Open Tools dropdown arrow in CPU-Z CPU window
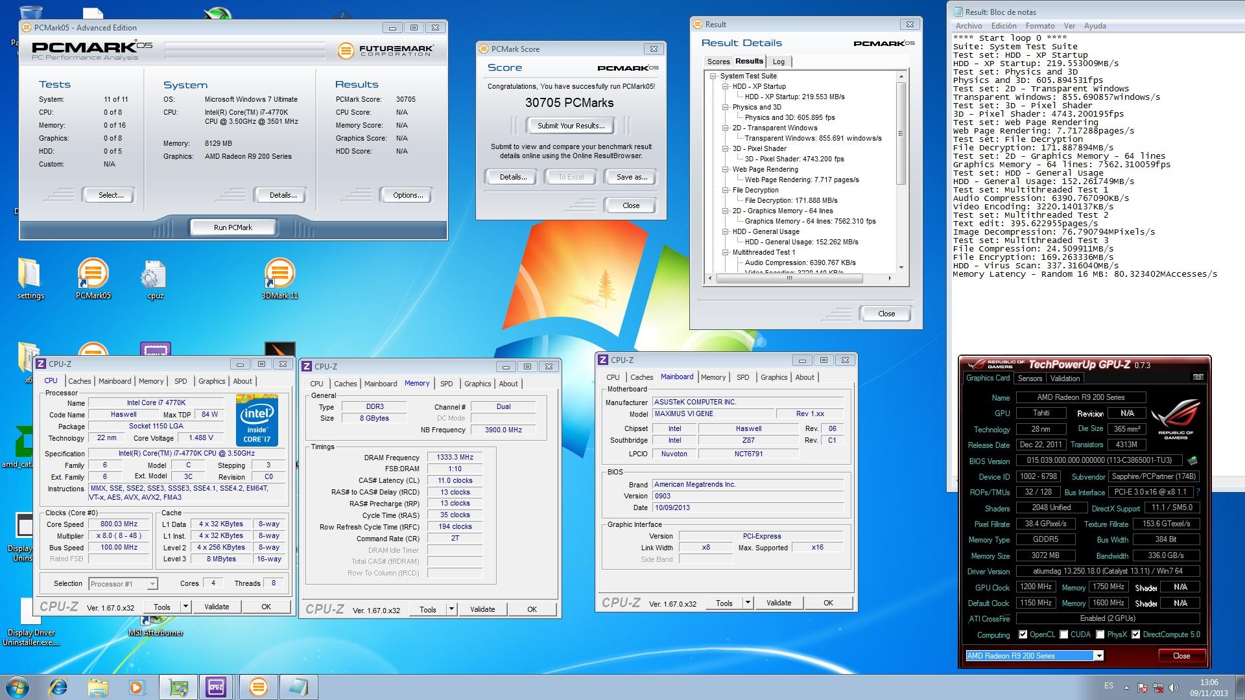This screenshot has height=700, width=1245. (x=185, y=607)
